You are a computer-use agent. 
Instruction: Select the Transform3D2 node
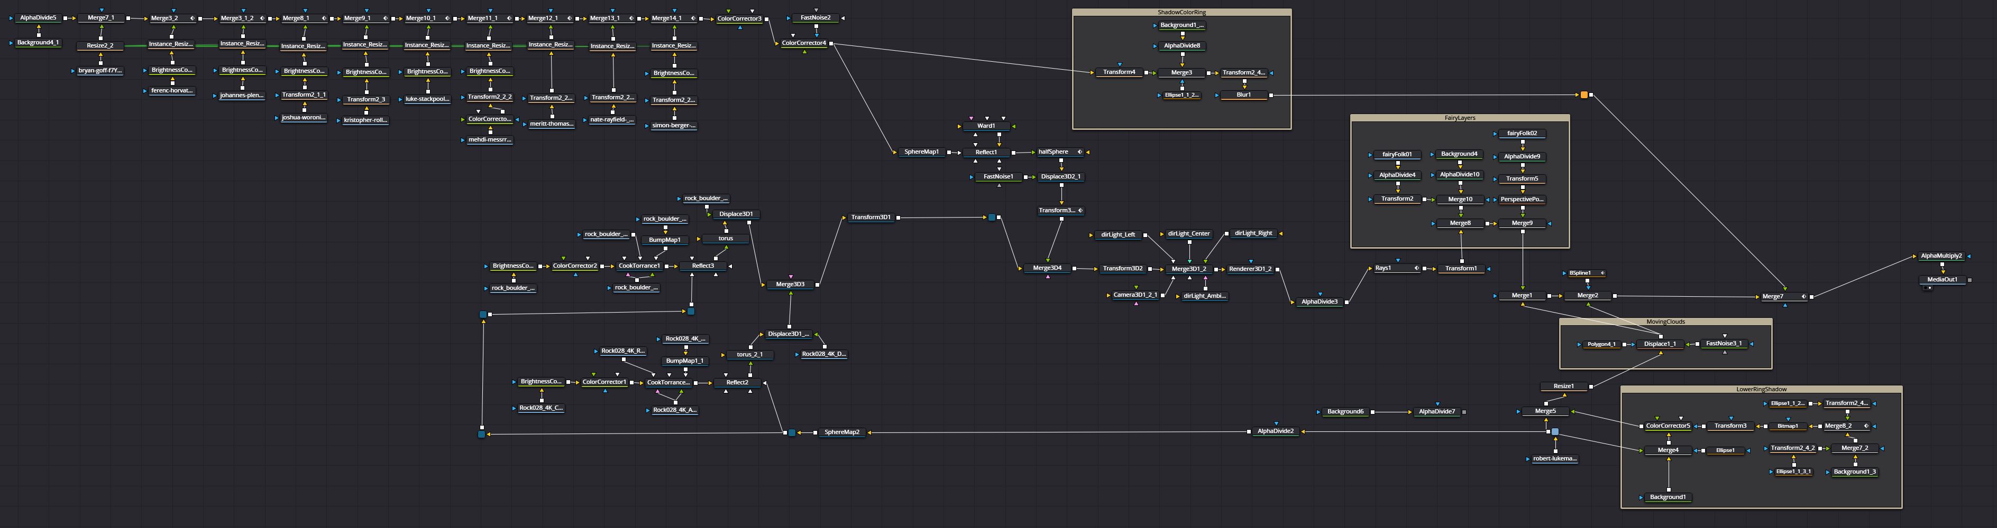(x=1123, y=269)
